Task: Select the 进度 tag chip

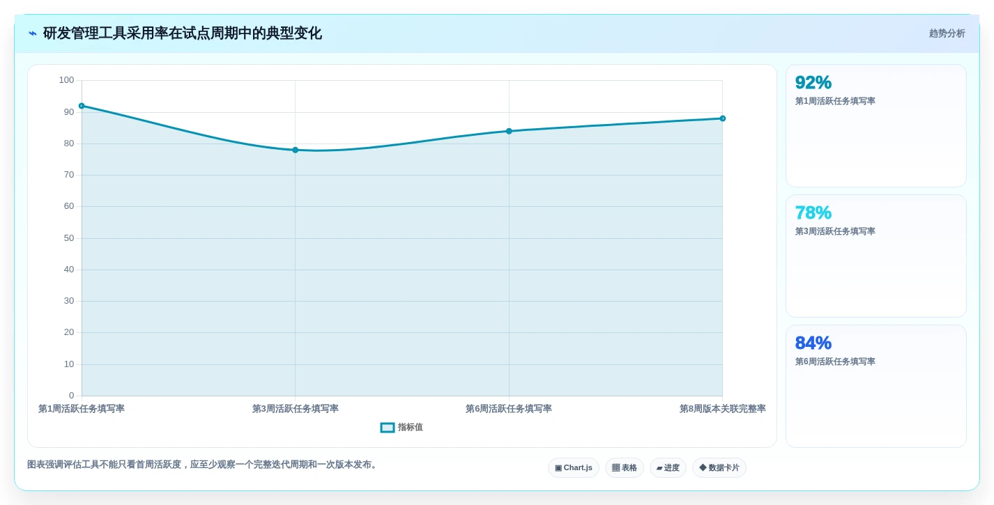Action: 668,468
